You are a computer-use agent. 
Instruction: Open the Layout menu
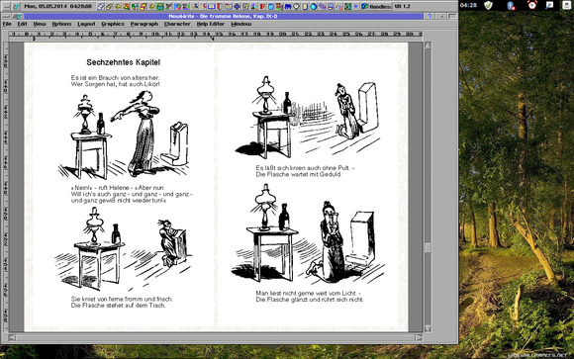(x=86, y=24)
